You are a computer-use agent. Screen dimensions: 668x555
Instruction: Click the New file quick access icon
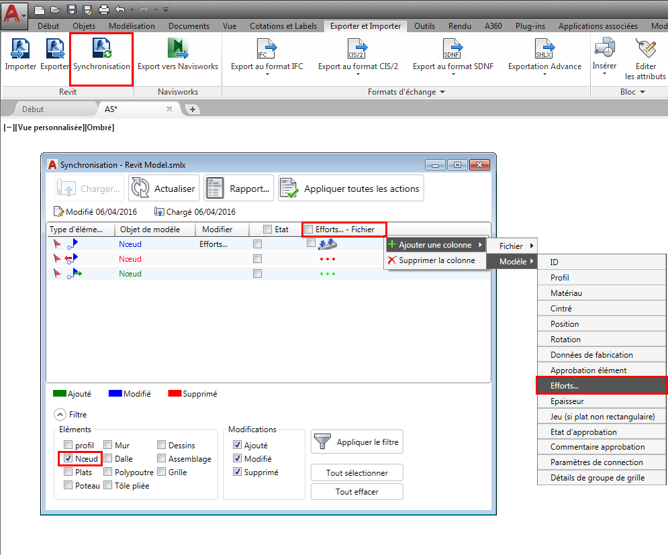pyautogui.click(x=39, y=9)
